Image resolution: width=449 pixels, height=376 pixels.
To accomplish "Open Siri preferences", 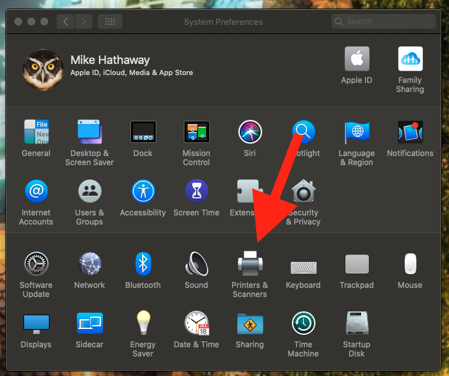I will pyautogui.click(x=250, y=133).
